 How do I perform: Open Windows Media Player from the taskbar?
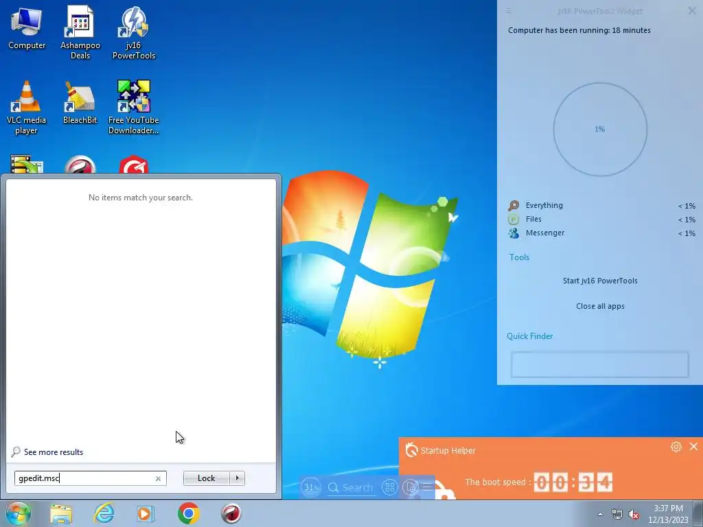tap(146, 513)
